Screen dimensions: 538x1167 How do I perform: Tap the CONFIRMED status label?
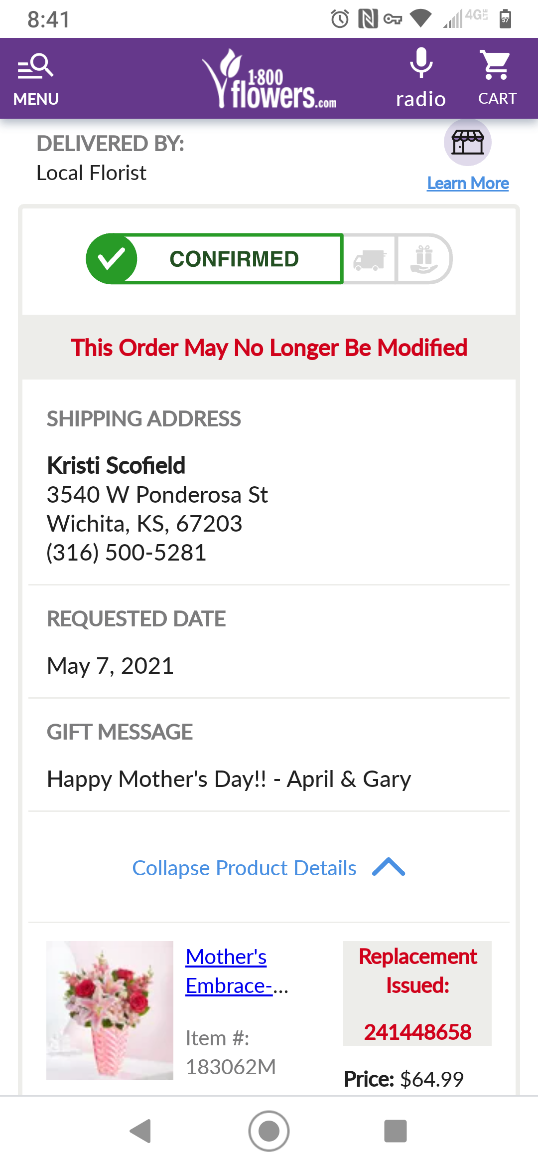[x=234, y=259]
